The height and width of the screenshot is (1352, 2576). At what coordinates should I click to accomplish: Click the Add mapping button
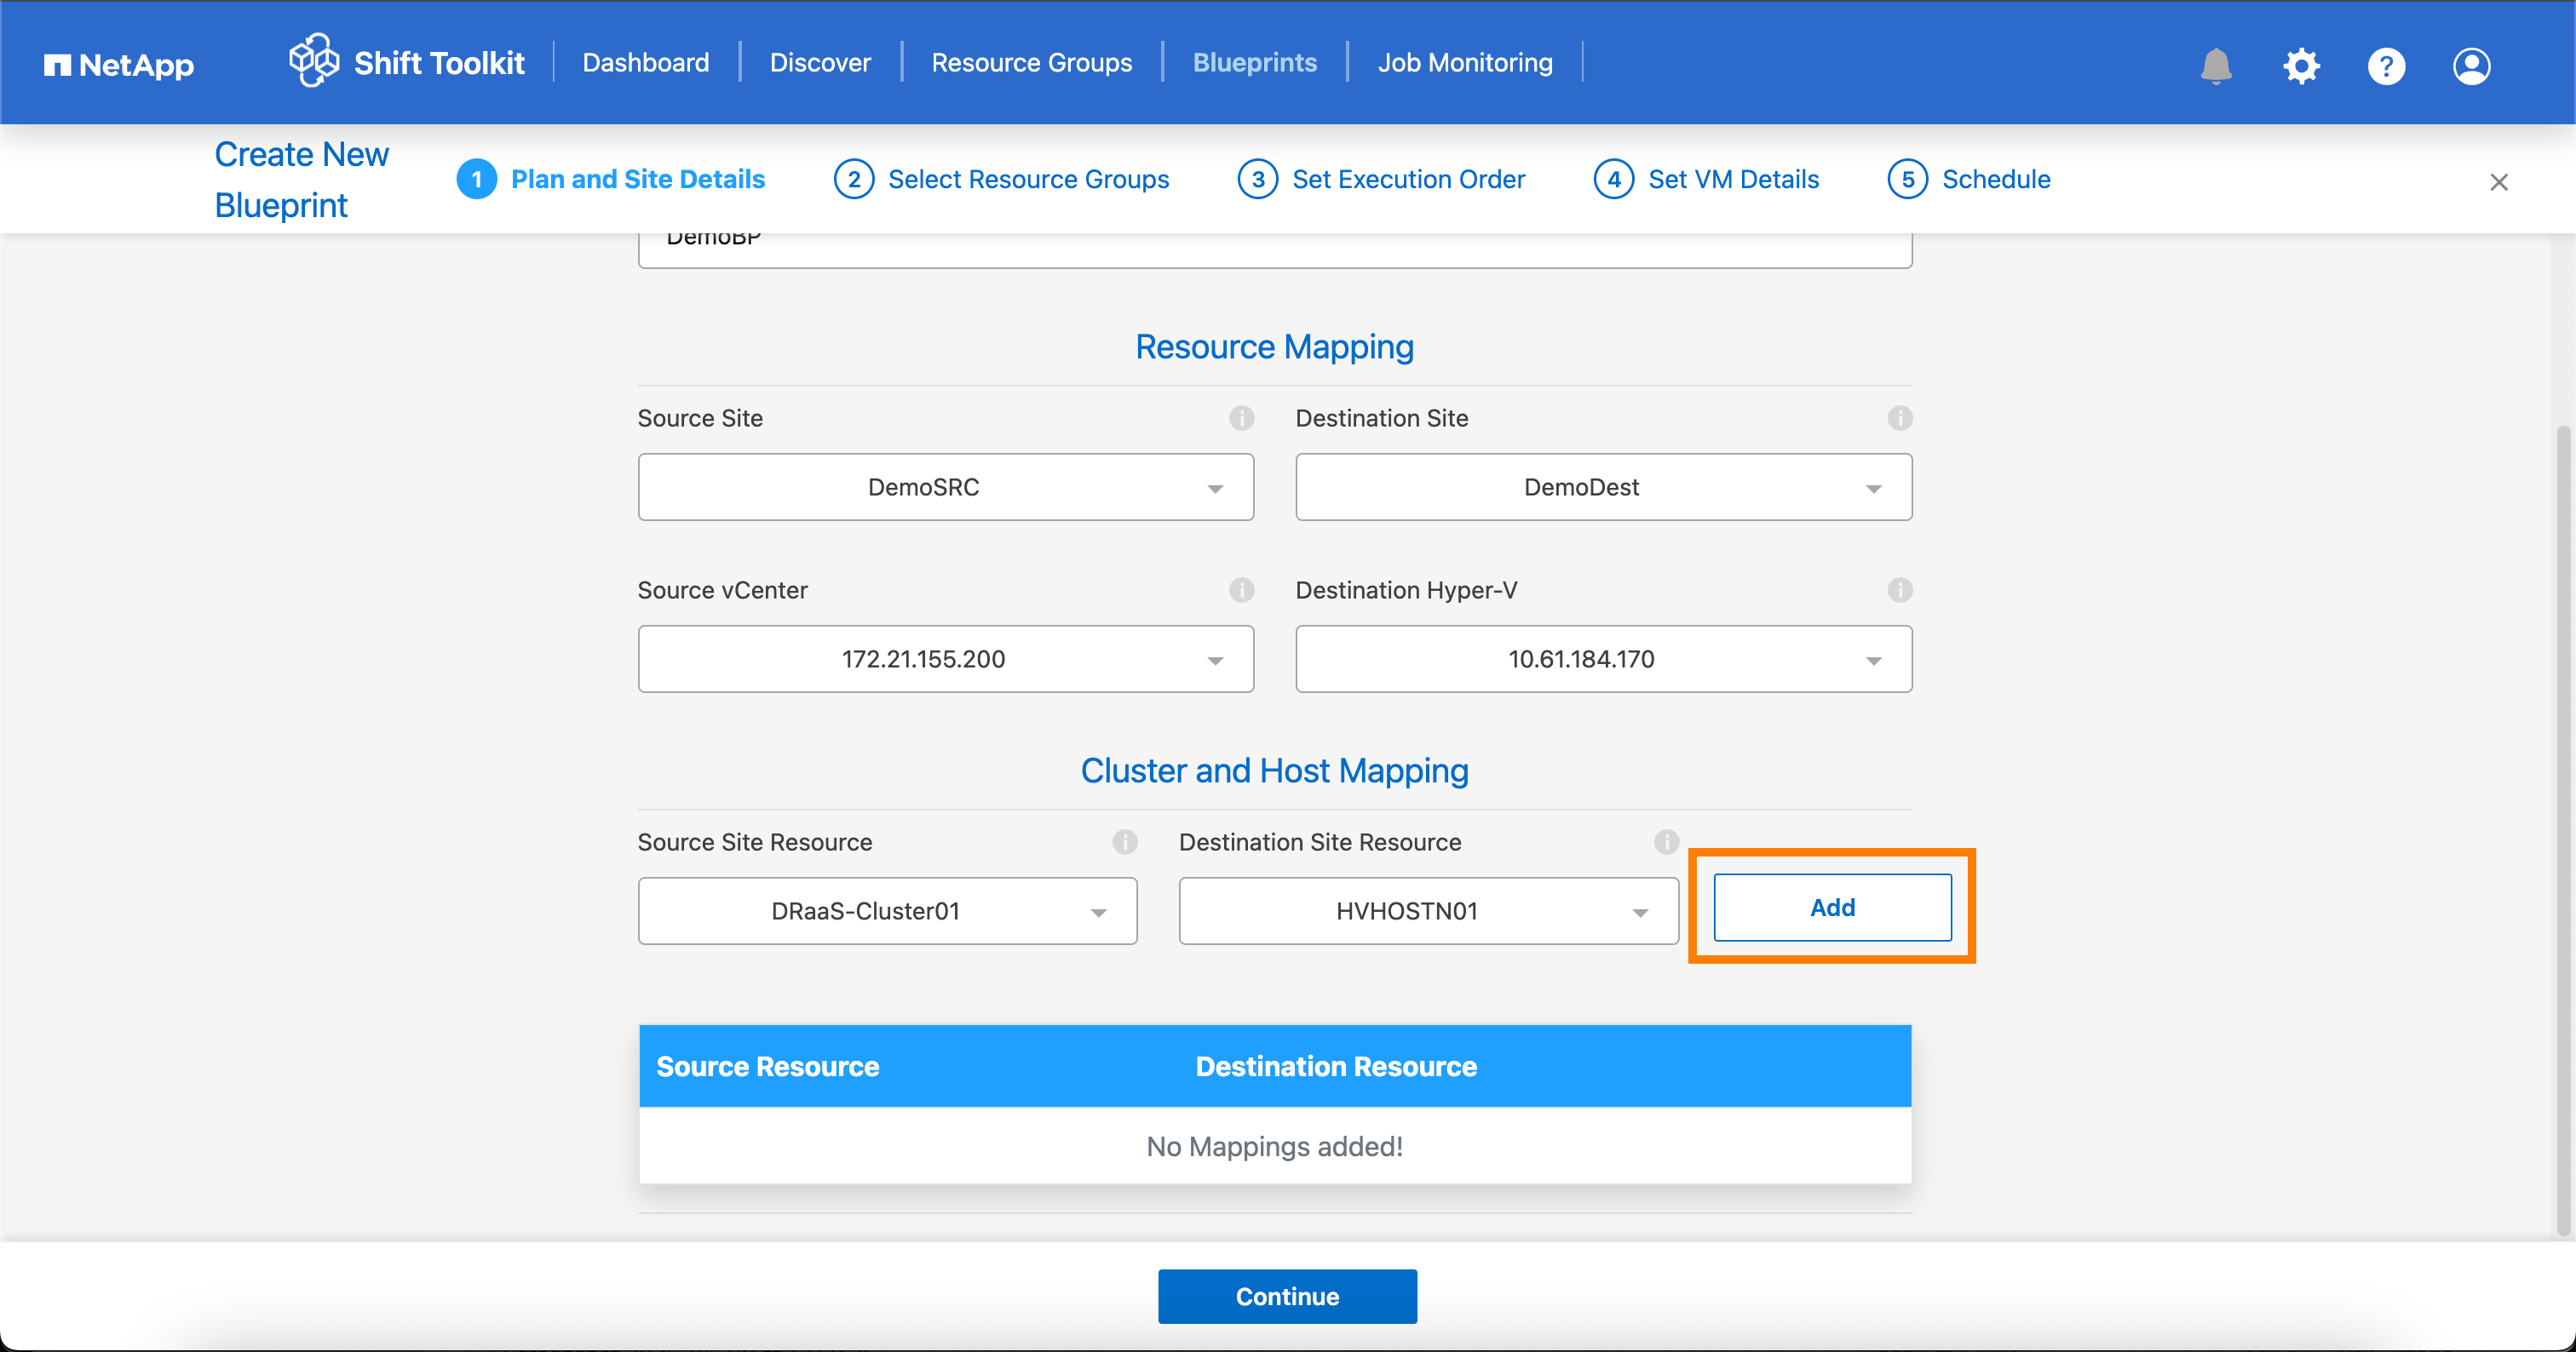[1832, 908]
